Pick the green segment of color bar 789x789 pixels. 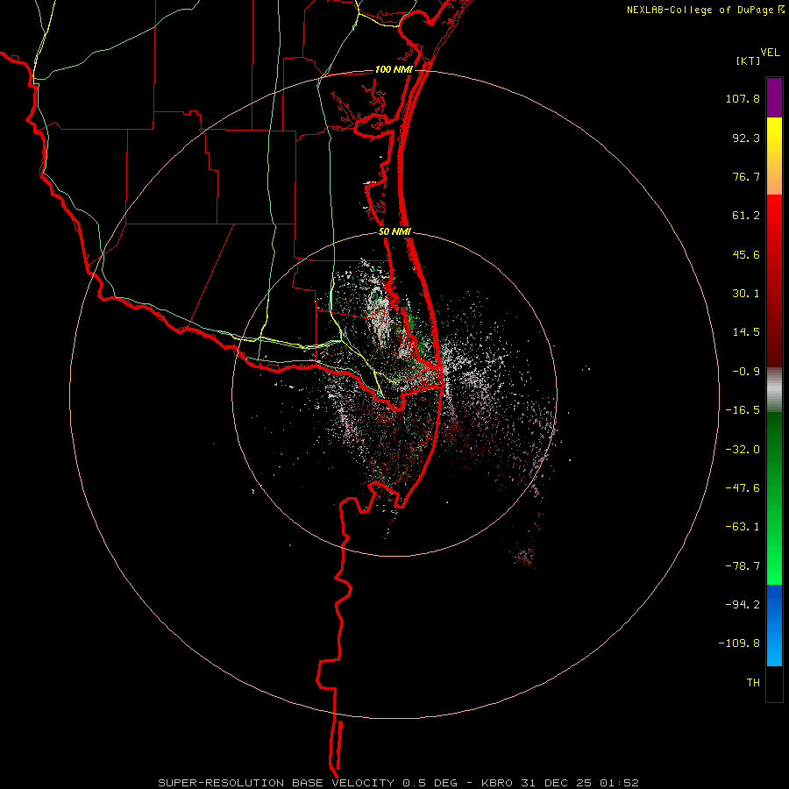774,499
